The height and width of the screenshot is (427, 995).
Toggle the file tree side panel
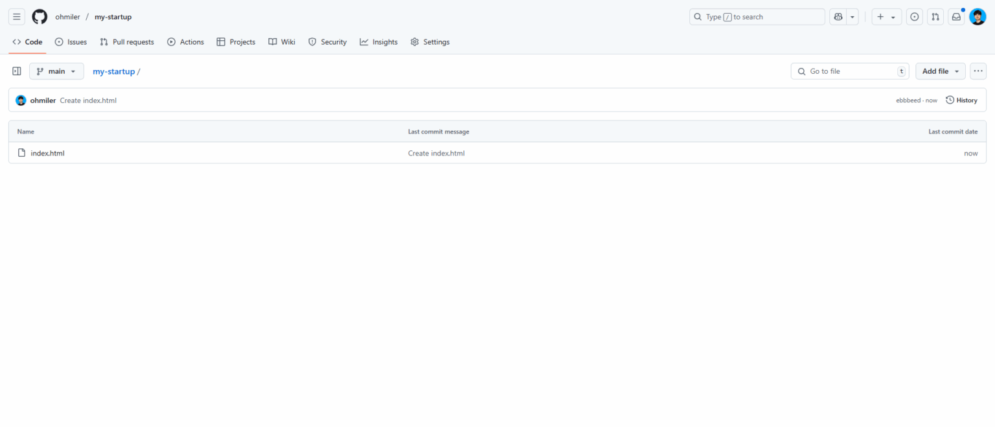coord(16,71)
